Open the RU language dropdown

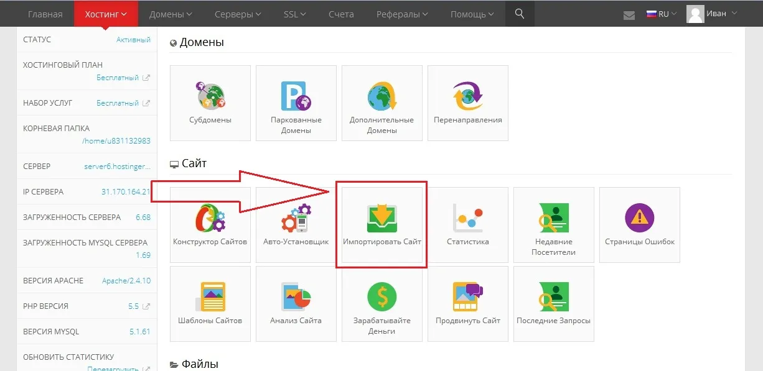point(662,14)
